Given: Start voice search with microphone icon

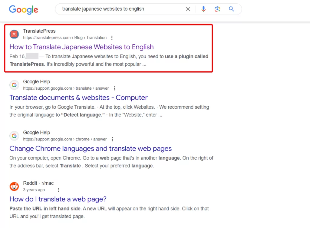Looking at the screenshot, I should pos(203,9).
